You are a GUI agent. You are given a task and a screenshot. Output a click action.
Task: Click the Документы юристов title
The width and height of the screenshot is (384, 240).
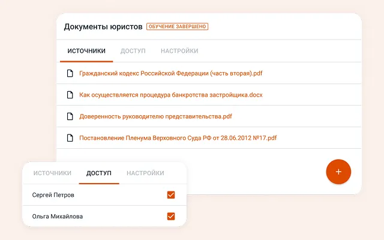[x=103, y=26]
